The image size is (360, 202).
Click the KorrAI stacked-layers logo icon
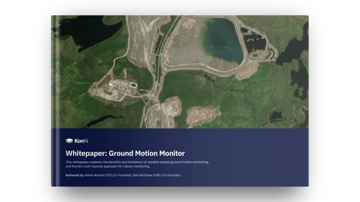pyautogui.click(x=69, y=141)
